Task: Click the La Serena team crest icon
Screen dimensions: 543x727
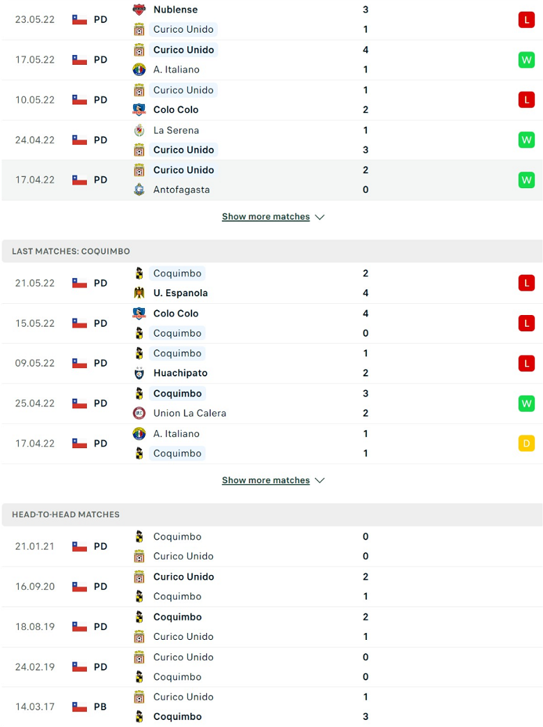Action: click(139, 130)
